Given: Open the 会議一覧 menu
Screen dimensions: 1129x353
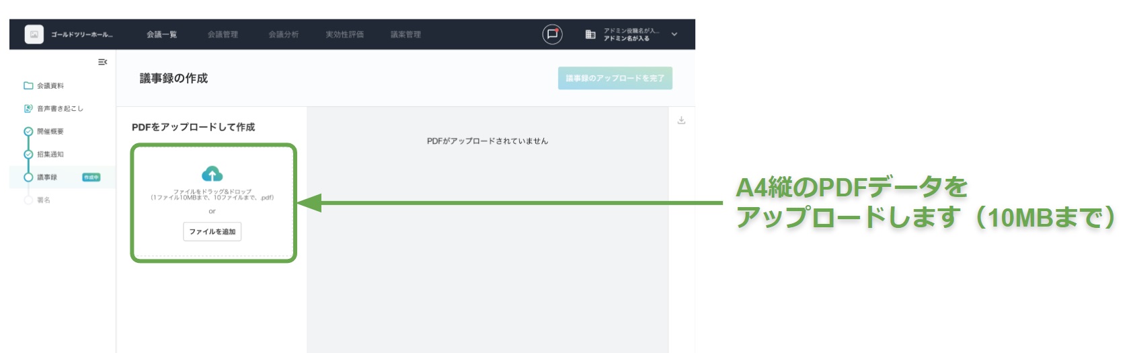Looking at the screenshot, I should [x=161, y=34].
